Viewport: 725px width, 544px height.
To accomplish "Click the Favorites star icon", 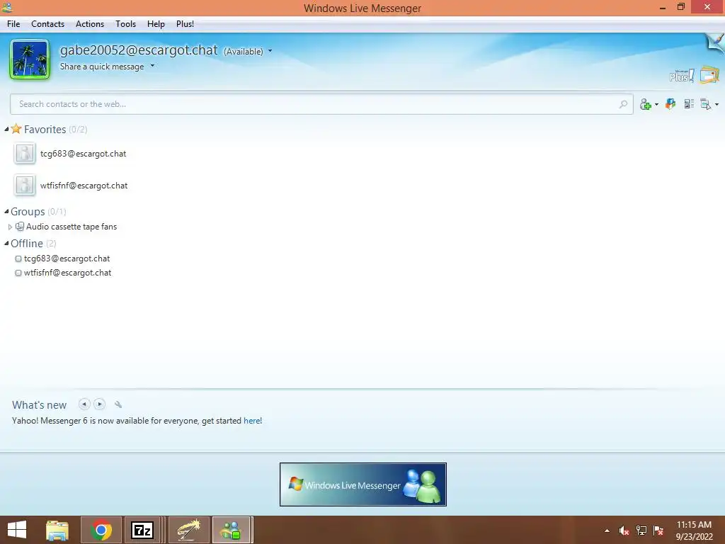I will pyautogui.click(x=16, y=129).
